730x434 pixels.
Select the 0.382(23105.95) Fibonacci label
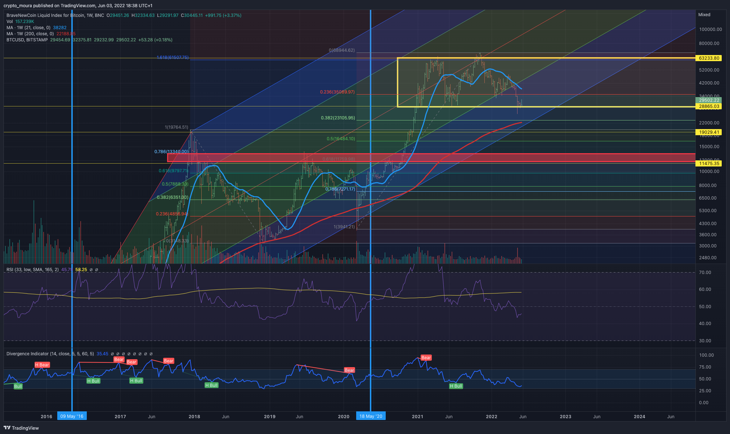coord(338,118)
